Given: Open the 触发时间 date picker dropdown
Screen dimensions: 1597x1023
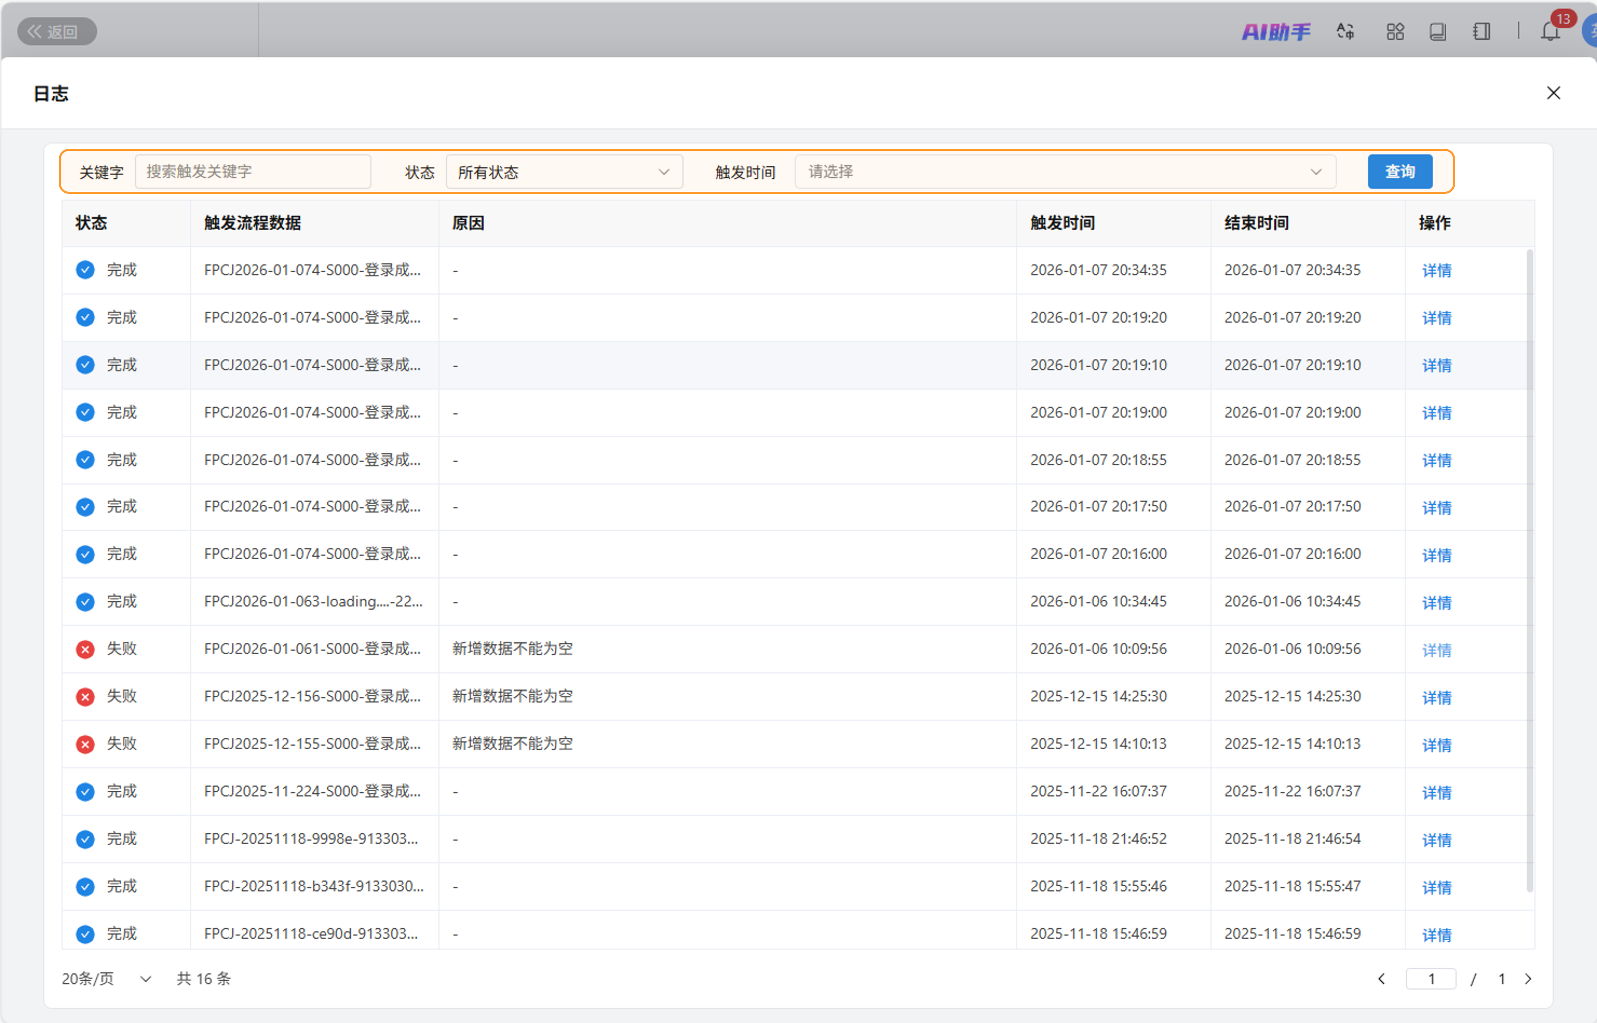Looking at the screenshot, I should coord(1065,172).
